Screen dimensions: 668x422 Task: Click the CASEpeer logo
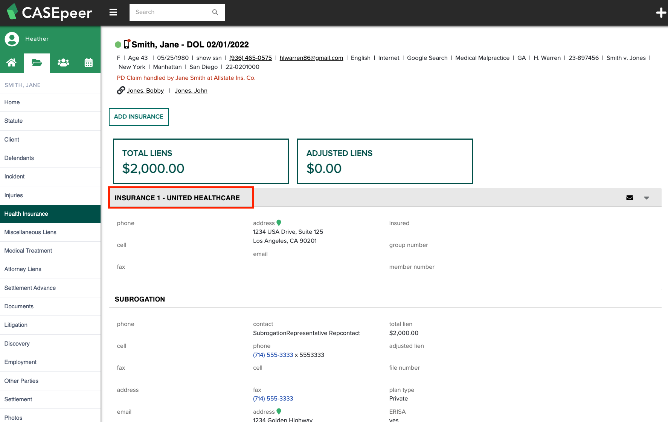pyautogui.click(x=49, y=12)
